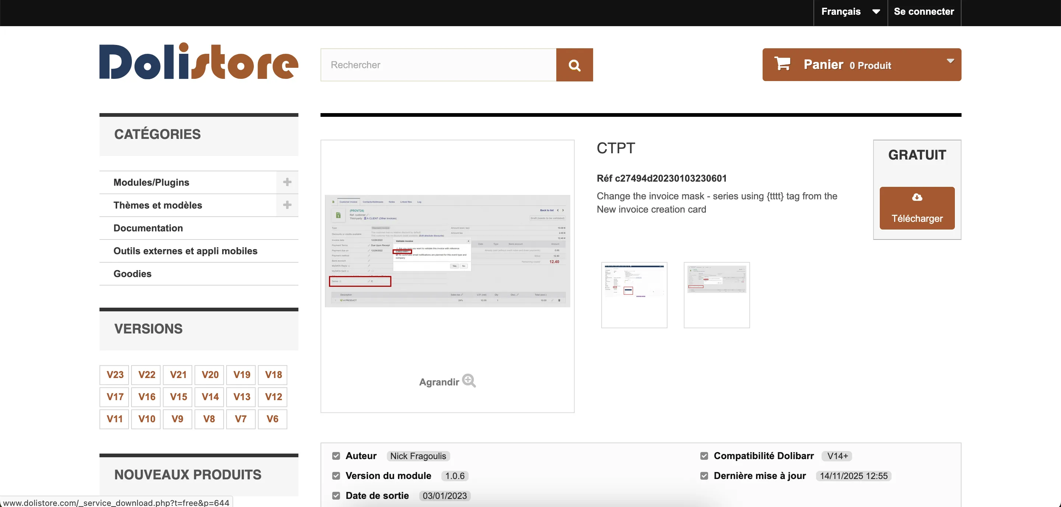This screenshot has width=1061, height=507.
Task: Click the check icon beside Dernière mise à jour
Action: (x=704, y=476)
